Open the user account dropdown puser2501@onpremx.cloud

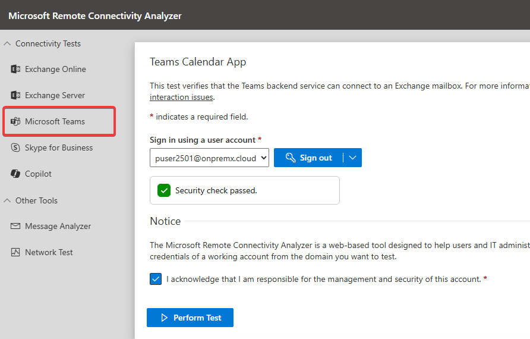[x=209, y=158]
